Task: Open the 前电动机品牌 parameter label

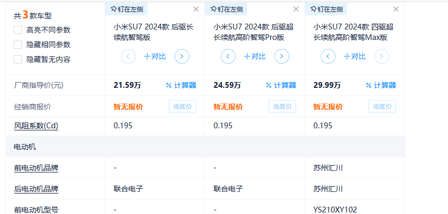Action: (x=36, y=168)
